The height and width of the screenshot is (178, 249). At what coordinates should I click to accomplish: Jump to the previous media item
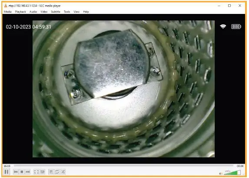pyautogui.click(x=16, y=172)
